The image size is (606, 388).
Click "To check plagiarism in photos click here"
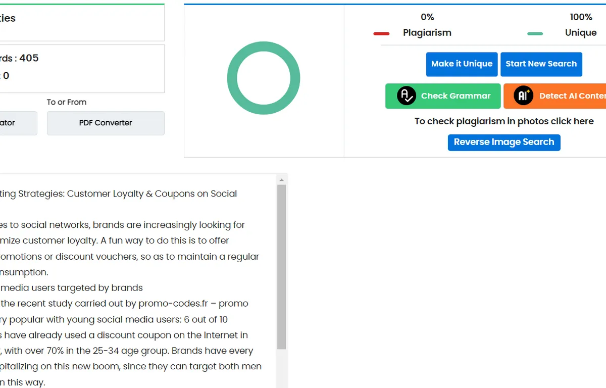(503, 121)
